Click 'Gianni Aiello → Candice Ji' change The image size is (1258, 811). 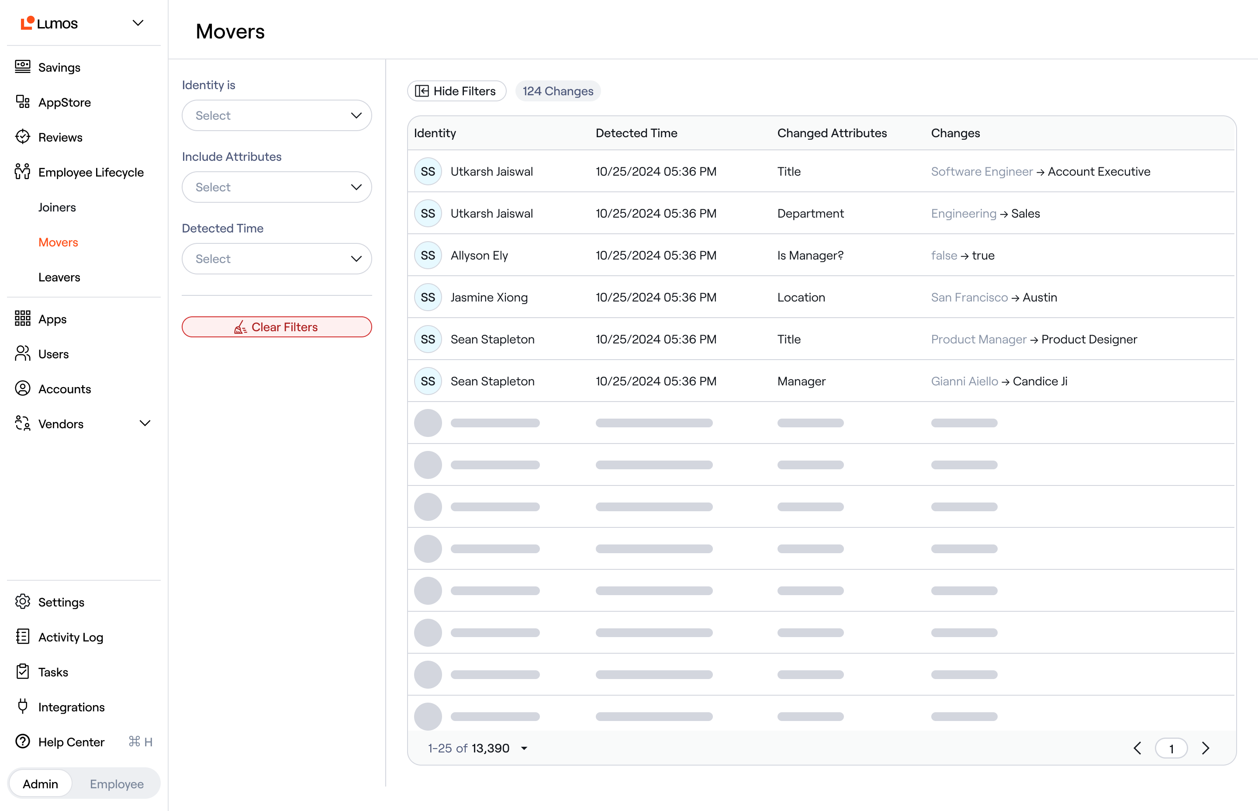coord(999,381)
